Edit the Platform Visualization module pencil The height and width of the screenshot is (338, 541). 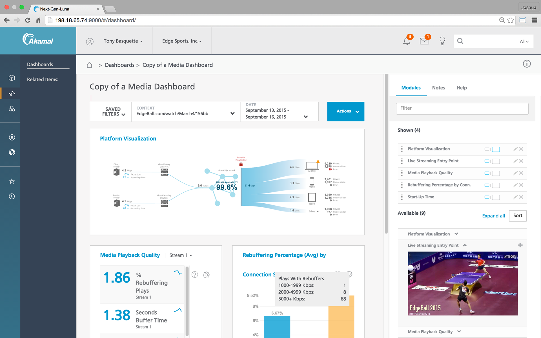[515, 149]
